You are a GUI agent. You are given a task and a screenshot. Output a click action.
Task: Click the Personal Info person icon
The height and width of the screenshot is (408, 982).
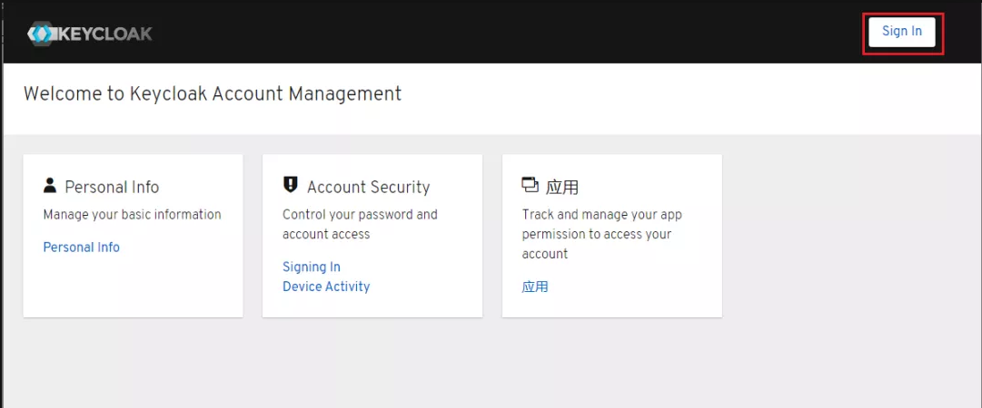coord(50,185)
